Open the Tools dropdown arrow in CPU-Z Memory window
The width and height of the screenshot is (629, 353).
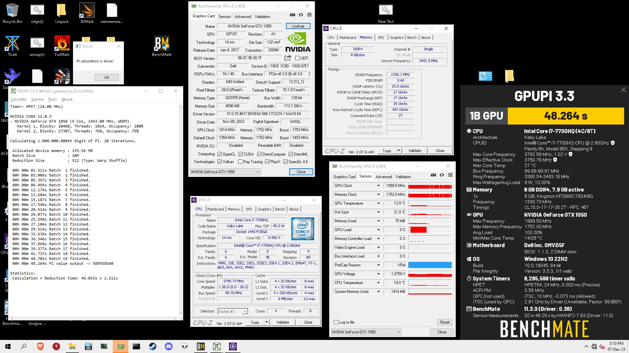pos(399,151)
